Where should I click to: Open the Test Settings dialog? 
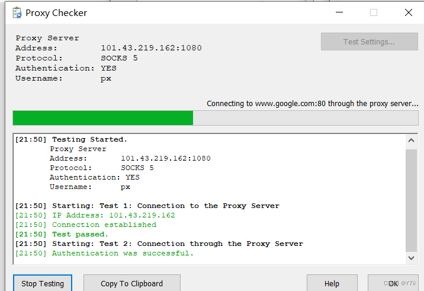click(370, 41)
